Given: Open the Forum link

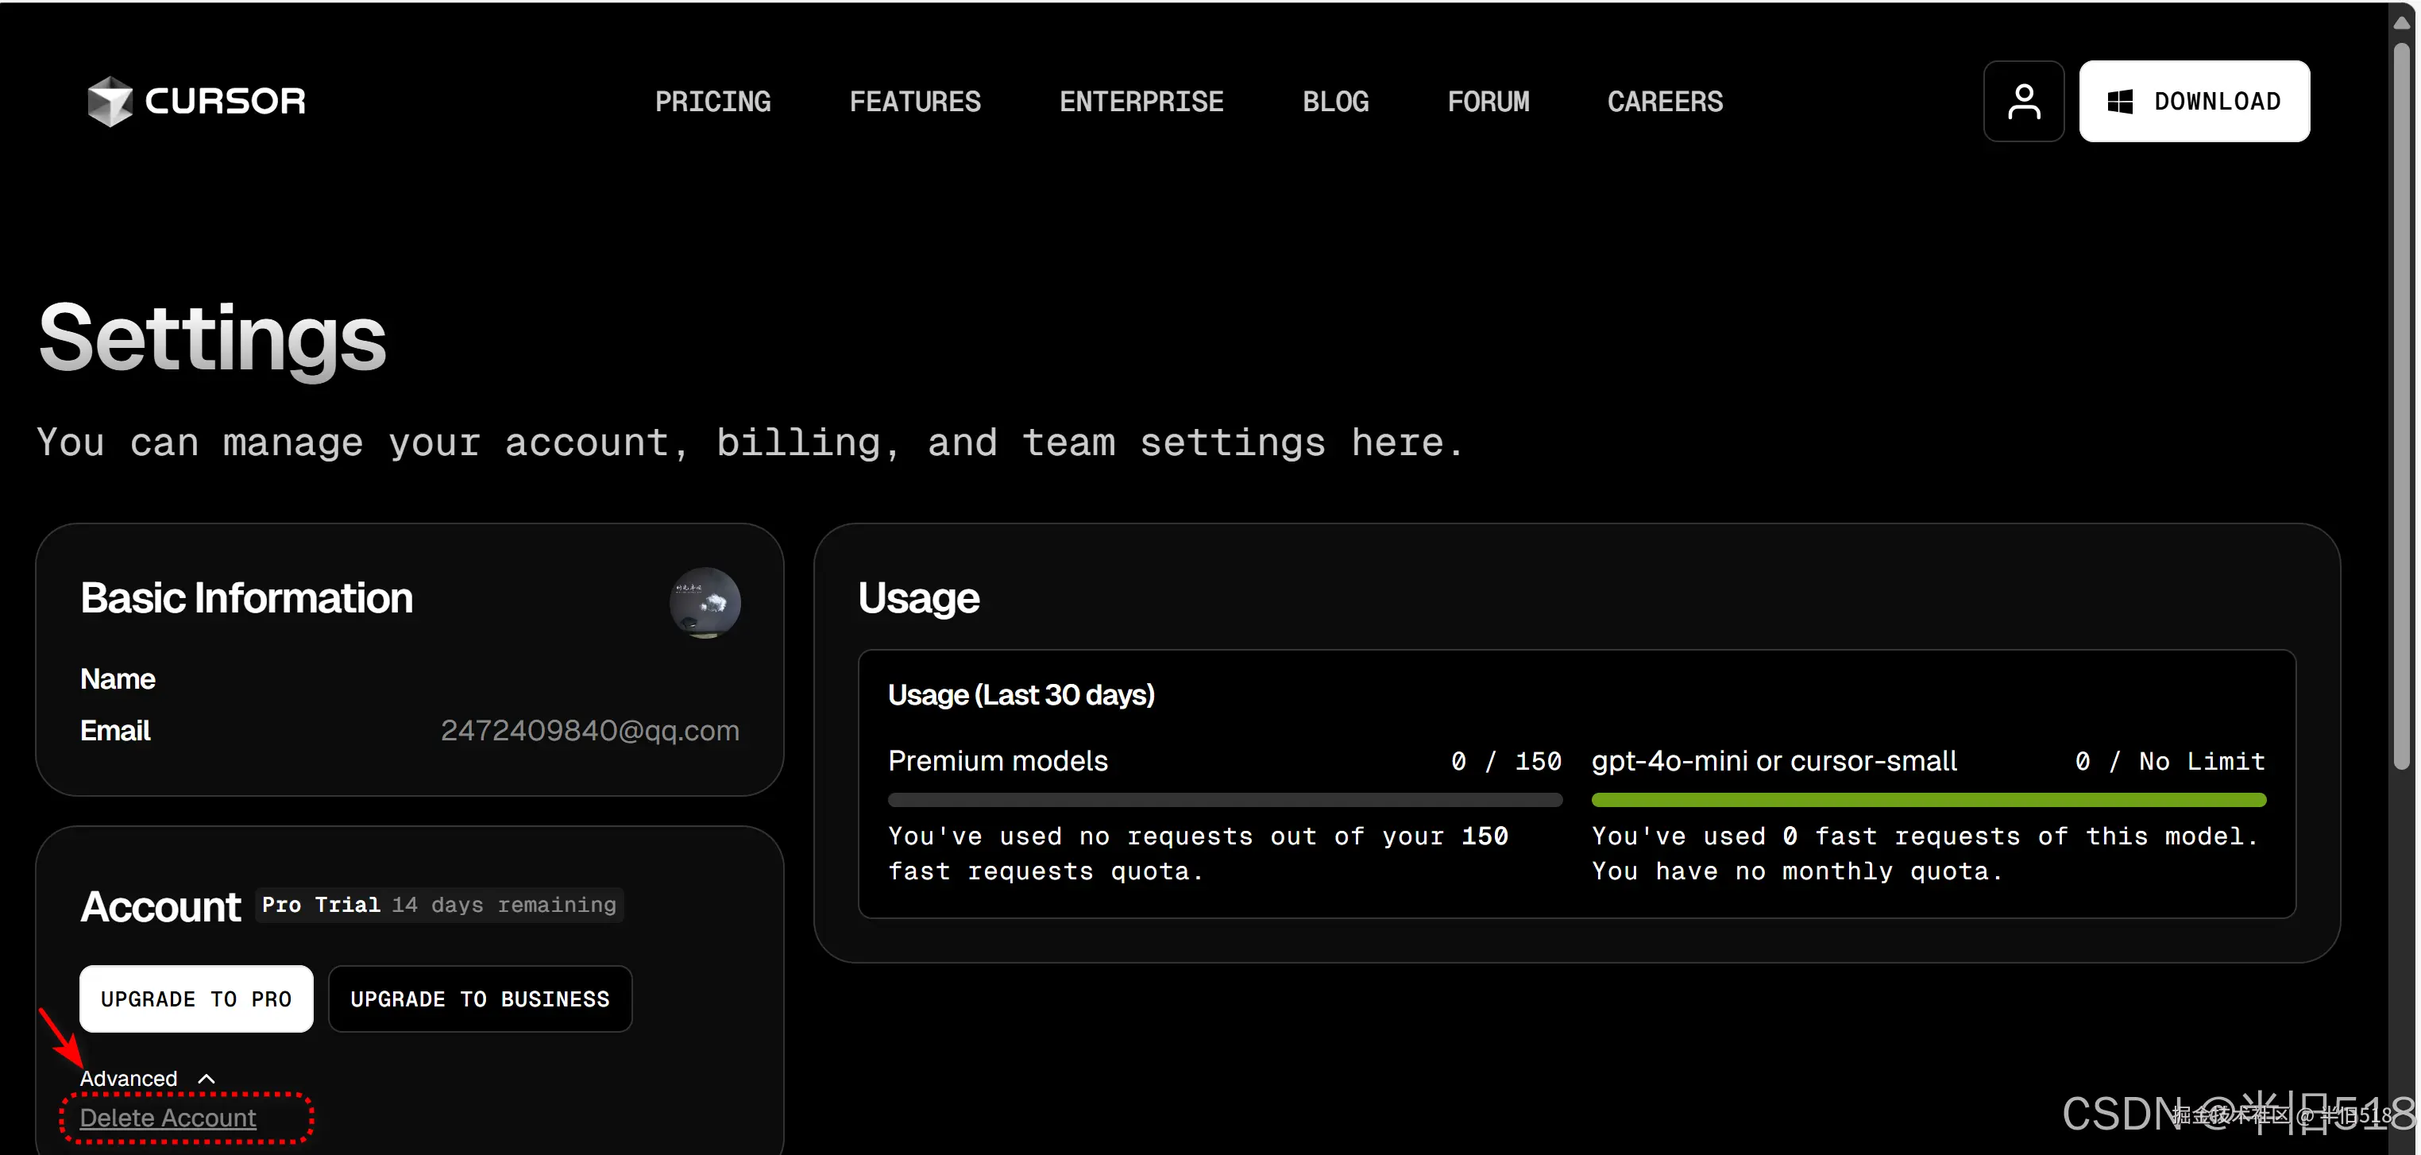Looking at the screenshot, I should pos(1488,102).
